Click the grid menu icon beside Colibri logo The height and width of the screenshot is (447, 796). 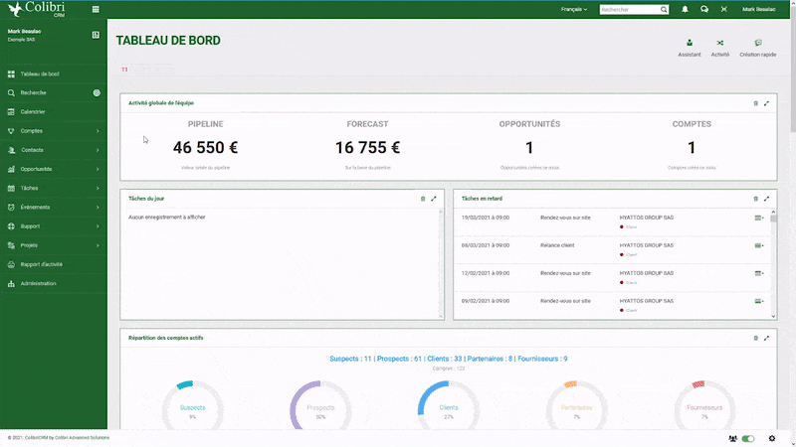(96, 9)
